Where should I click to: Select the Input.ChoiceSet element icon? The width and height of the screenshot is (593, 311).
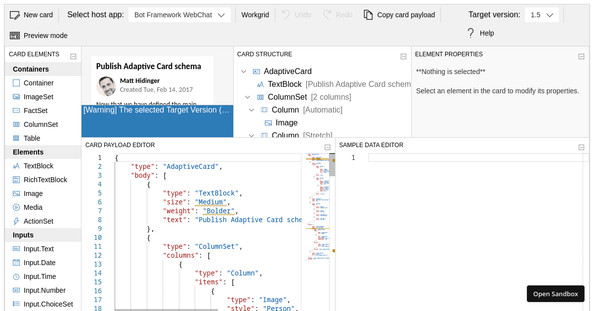(x=16, y=304)
